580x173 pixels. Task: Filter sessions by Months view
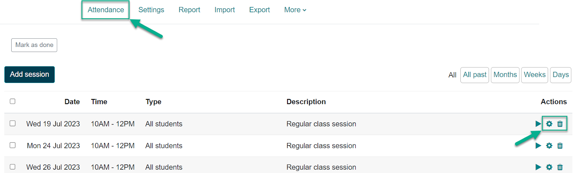pos(505,75)
